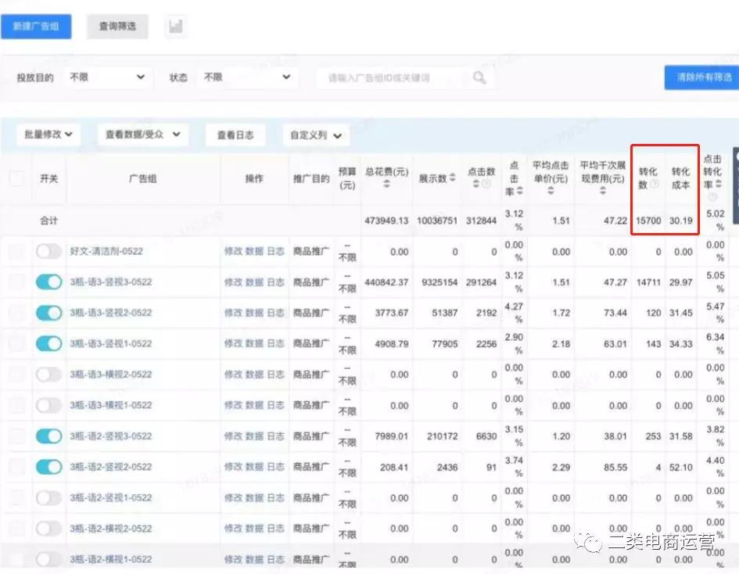Click the 合计 totals row label
This screenshot has height=574, width=739.
[49, 221]
